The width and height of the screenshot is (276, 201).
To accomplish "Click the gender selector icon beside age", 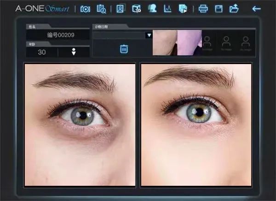I will point(74,52).
